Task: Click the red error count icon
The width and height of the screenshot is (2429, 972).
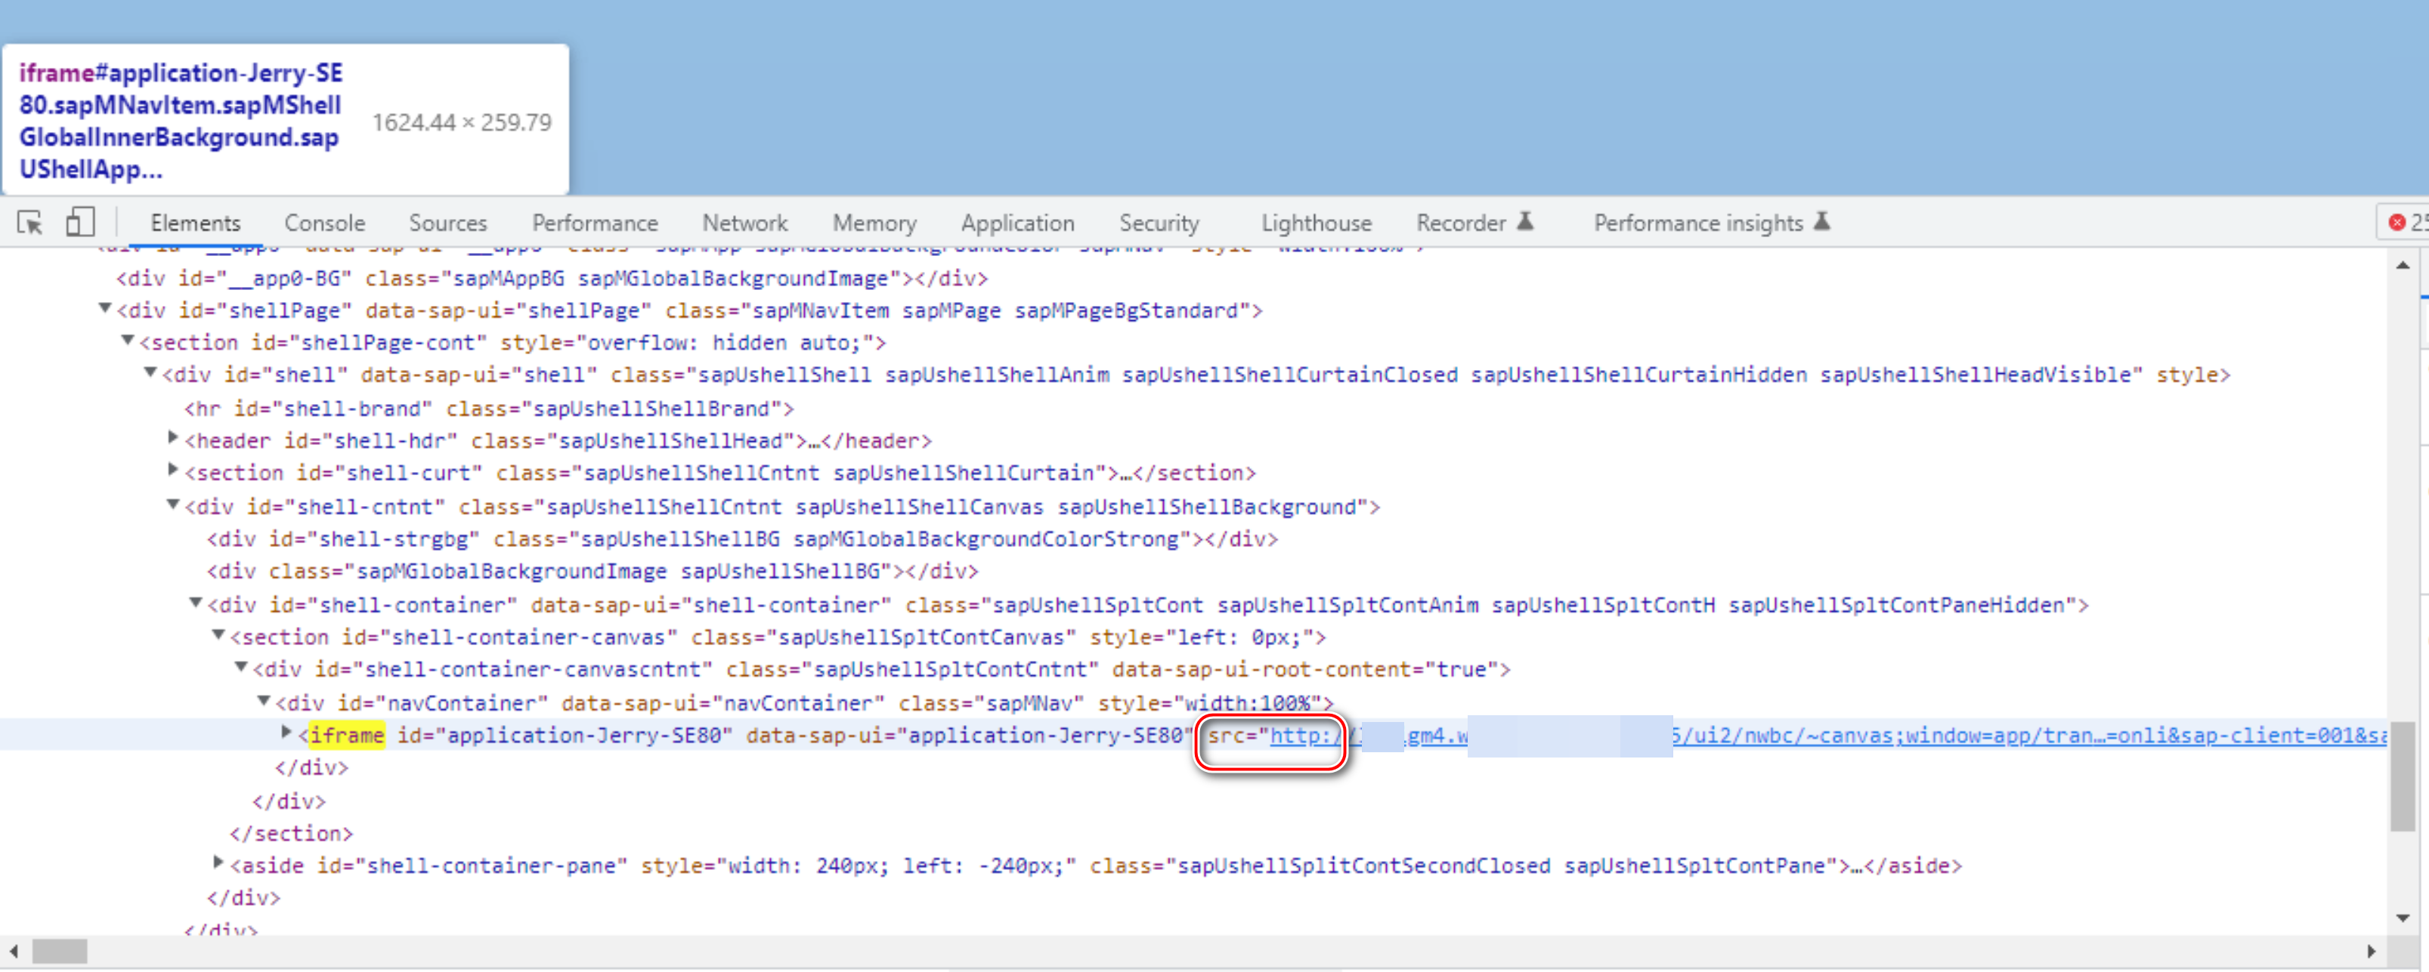Action: pyautogui.click(x=2396, y=222)
